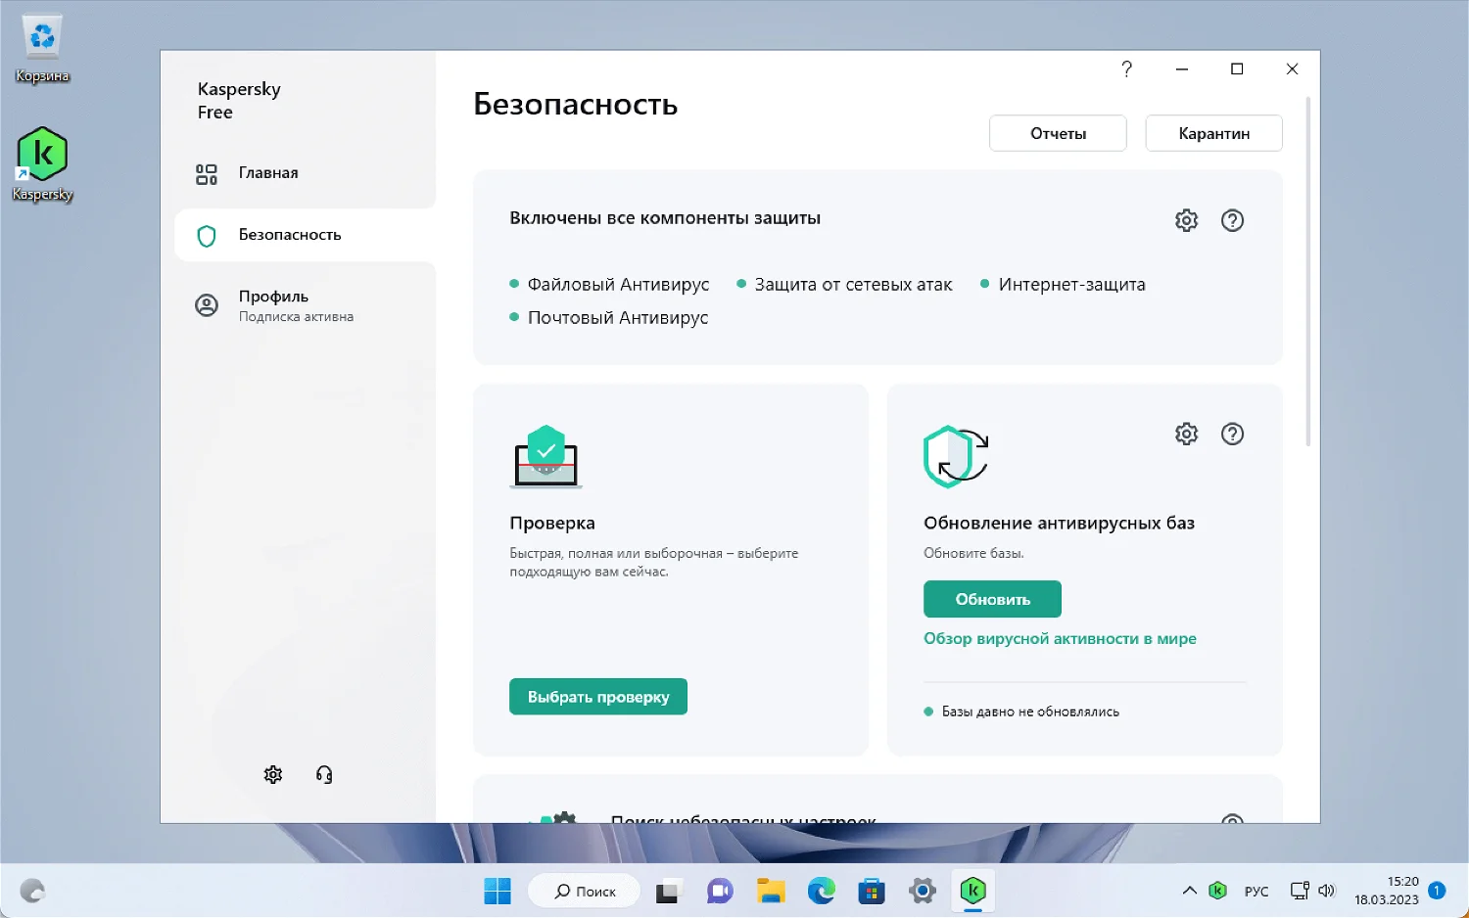Open the Карантин button
Screen dimensions: 1469x918
[x=1213, y=133]
